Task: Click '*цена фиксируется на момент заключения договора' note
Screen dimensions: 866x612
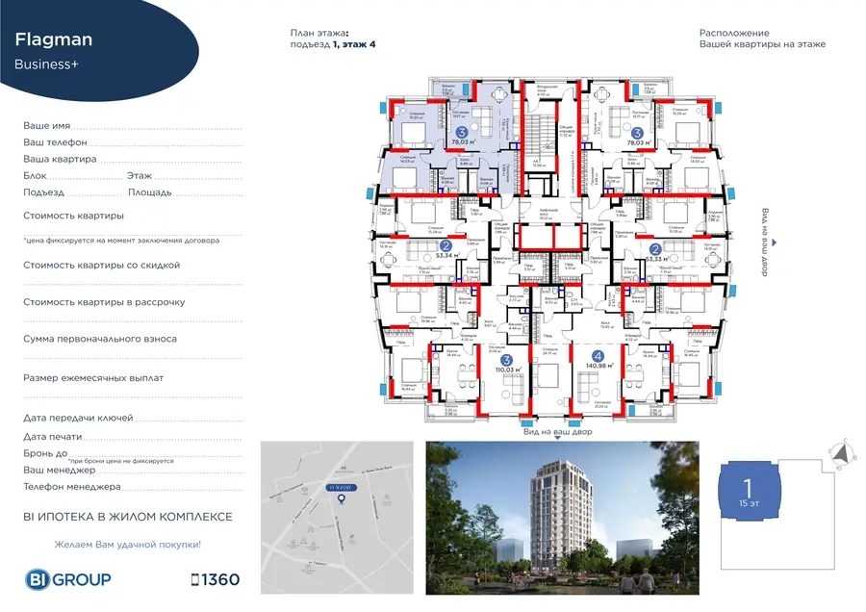Action: pos(121,241)
